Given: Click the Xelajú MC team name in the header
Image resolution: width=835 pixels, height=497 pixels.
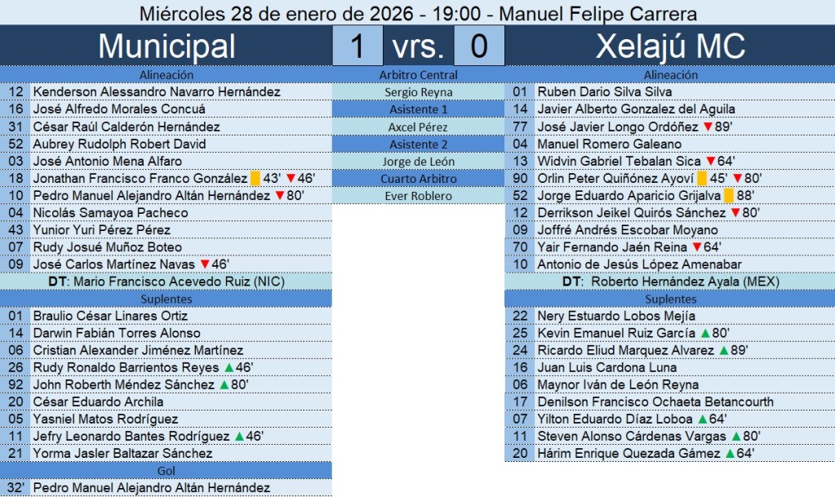Looking at the screenshot, I should 669,46.
